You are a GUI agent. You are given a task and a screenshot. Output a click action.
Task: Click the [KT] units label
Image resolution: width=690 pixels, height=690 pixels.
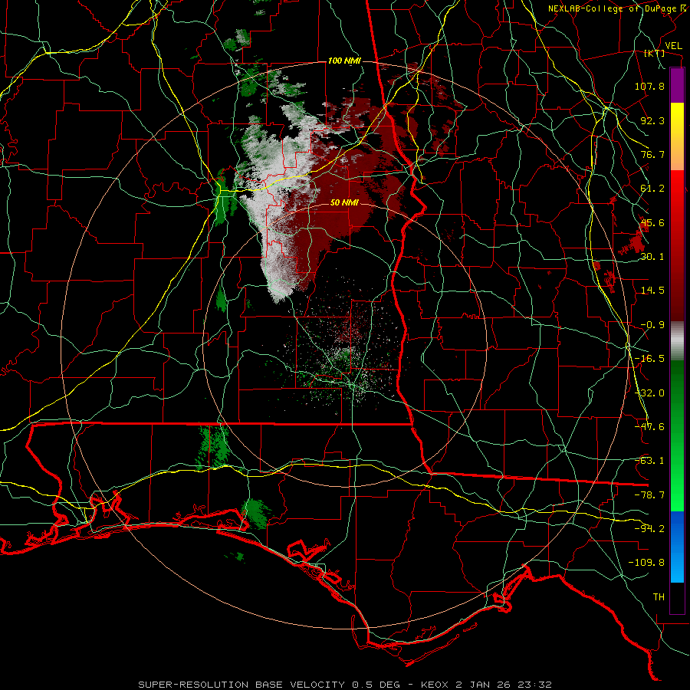coord(655,53)
